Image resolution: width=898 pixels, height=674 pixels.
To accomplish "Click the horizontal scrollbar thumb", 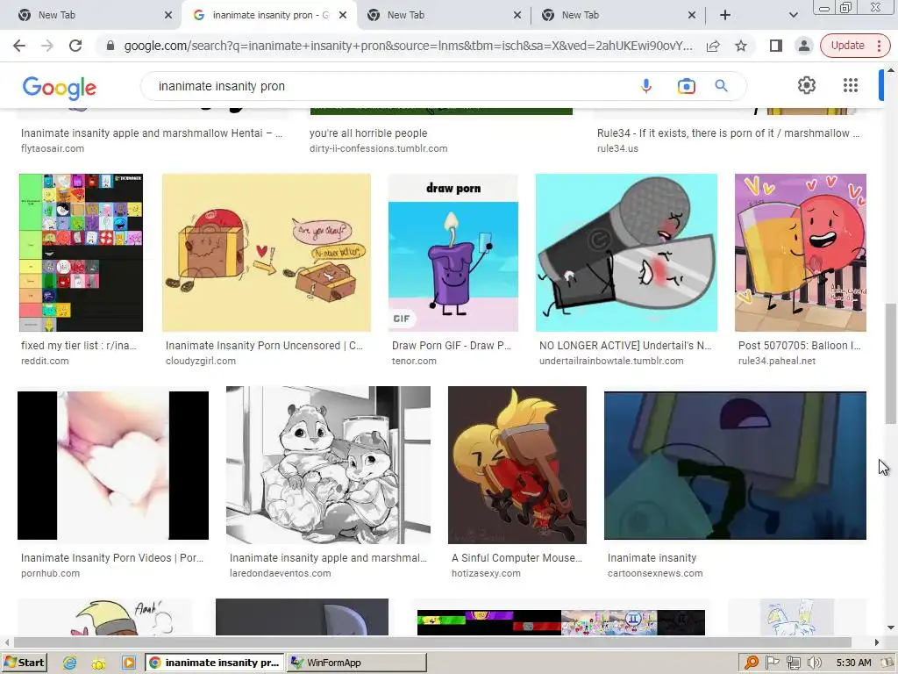I will tap(432, 642).
